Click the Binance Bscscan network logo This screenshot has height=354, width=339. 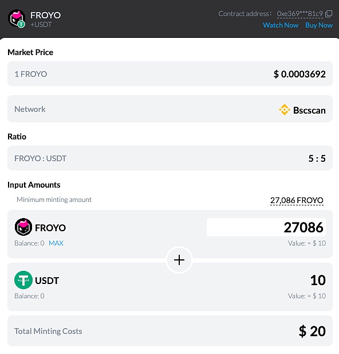coord(284,110)
